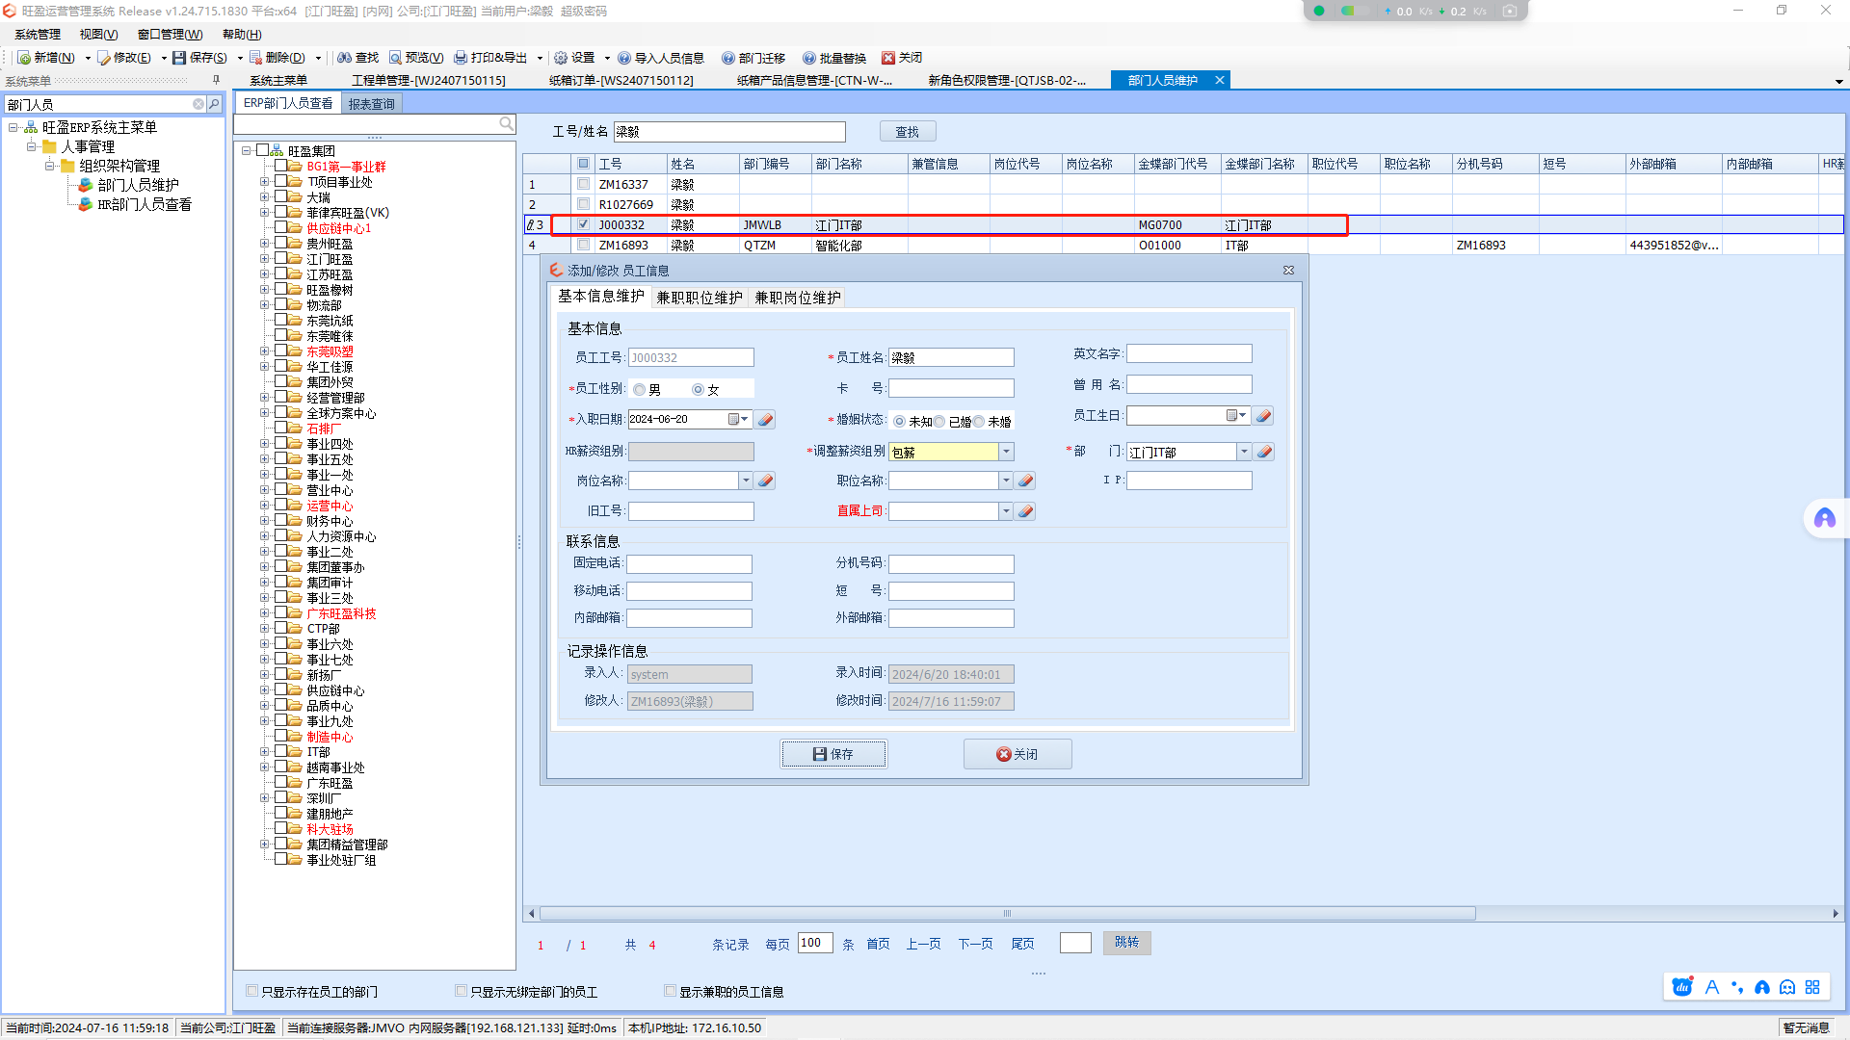Switch to 报表查询 tab
The image size is (1850, 1040).
(x=371, y=104)
